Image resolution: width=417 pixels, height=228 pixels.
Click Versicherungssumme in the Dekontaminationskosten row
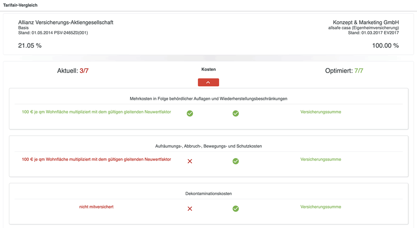click(321, 207)
